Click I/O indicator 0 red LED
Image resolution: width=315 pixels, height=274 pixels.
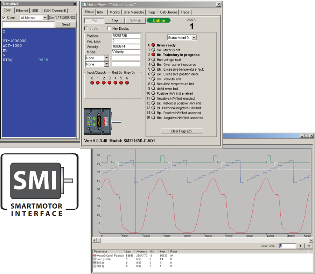click(92, 82)
